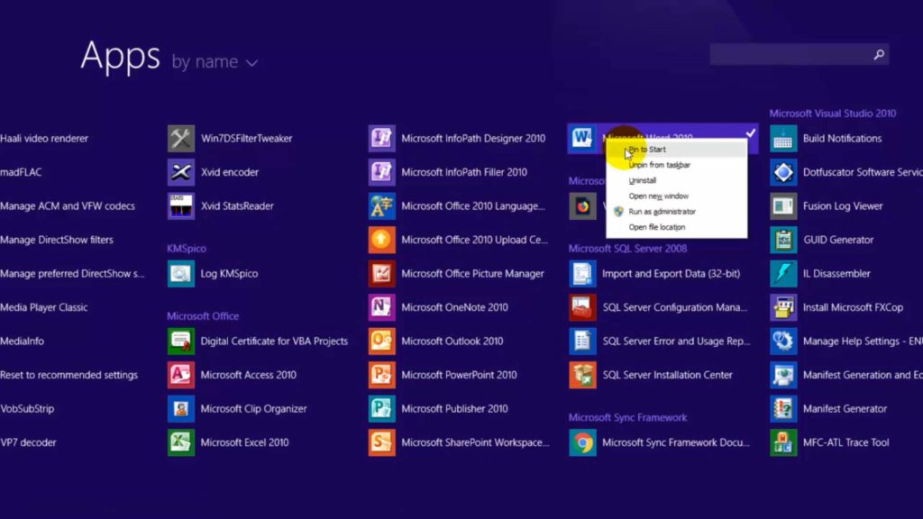The image size is (923, 519).
Task: Open Microsoft Clip Organizer icon
Action: pos(180,409)
